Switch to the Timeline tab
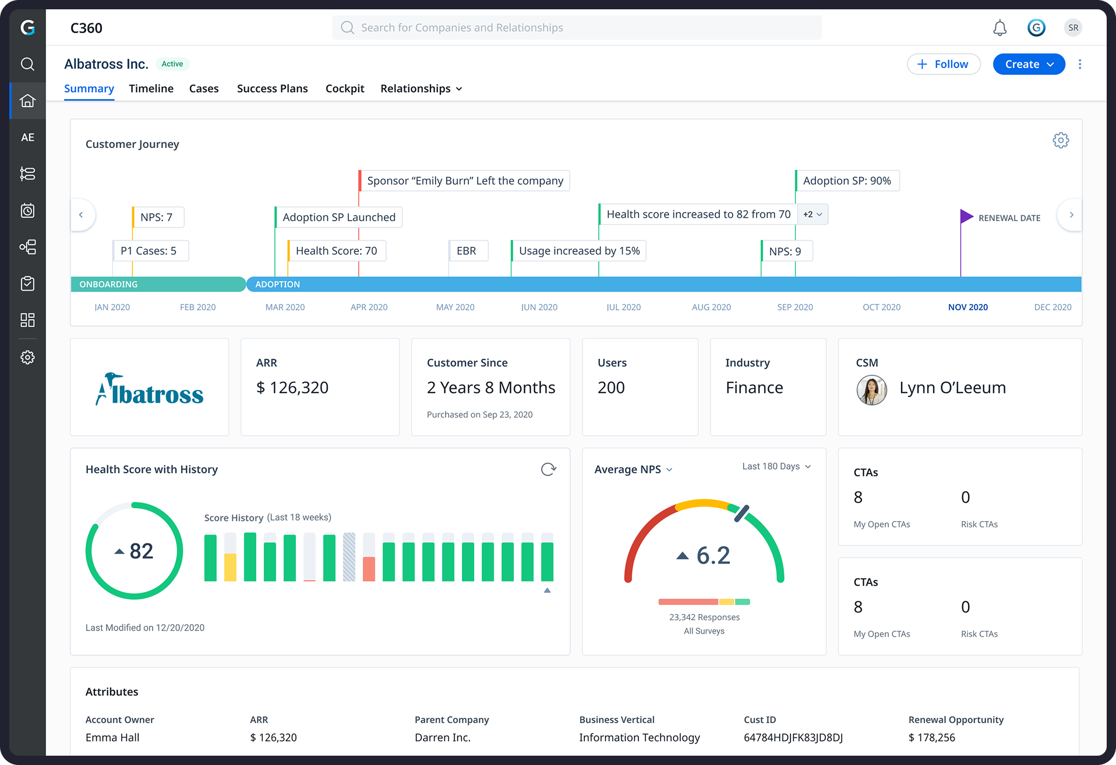The image size is (1116, 765). (151, 88)
